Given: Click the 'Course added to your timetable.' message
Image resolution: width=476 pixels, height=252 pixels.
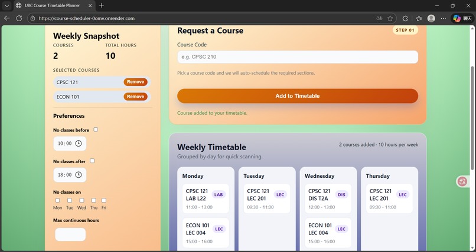Looking at the screenshot, I should pos(212,113).
